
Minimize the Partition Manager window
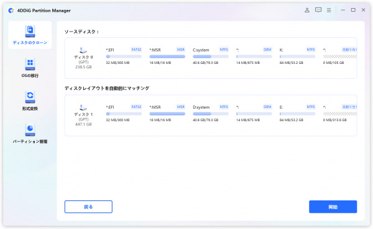pyautogui.click(x=343, y=10)
